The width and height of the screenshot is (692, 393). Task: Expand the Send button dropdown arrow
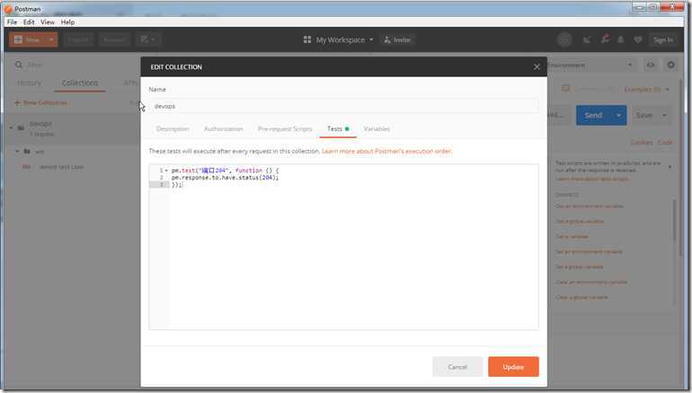(618, 116)
